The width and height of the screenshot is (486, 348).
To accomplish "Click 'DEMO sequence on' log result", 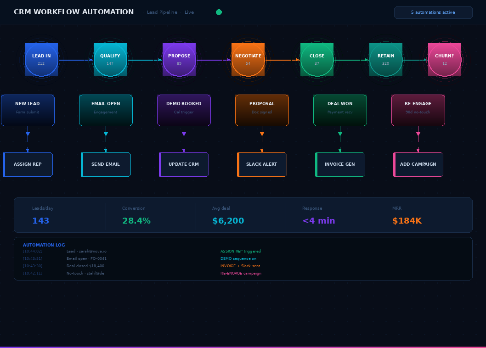I will pyautogui.click(x=238, y=258).
